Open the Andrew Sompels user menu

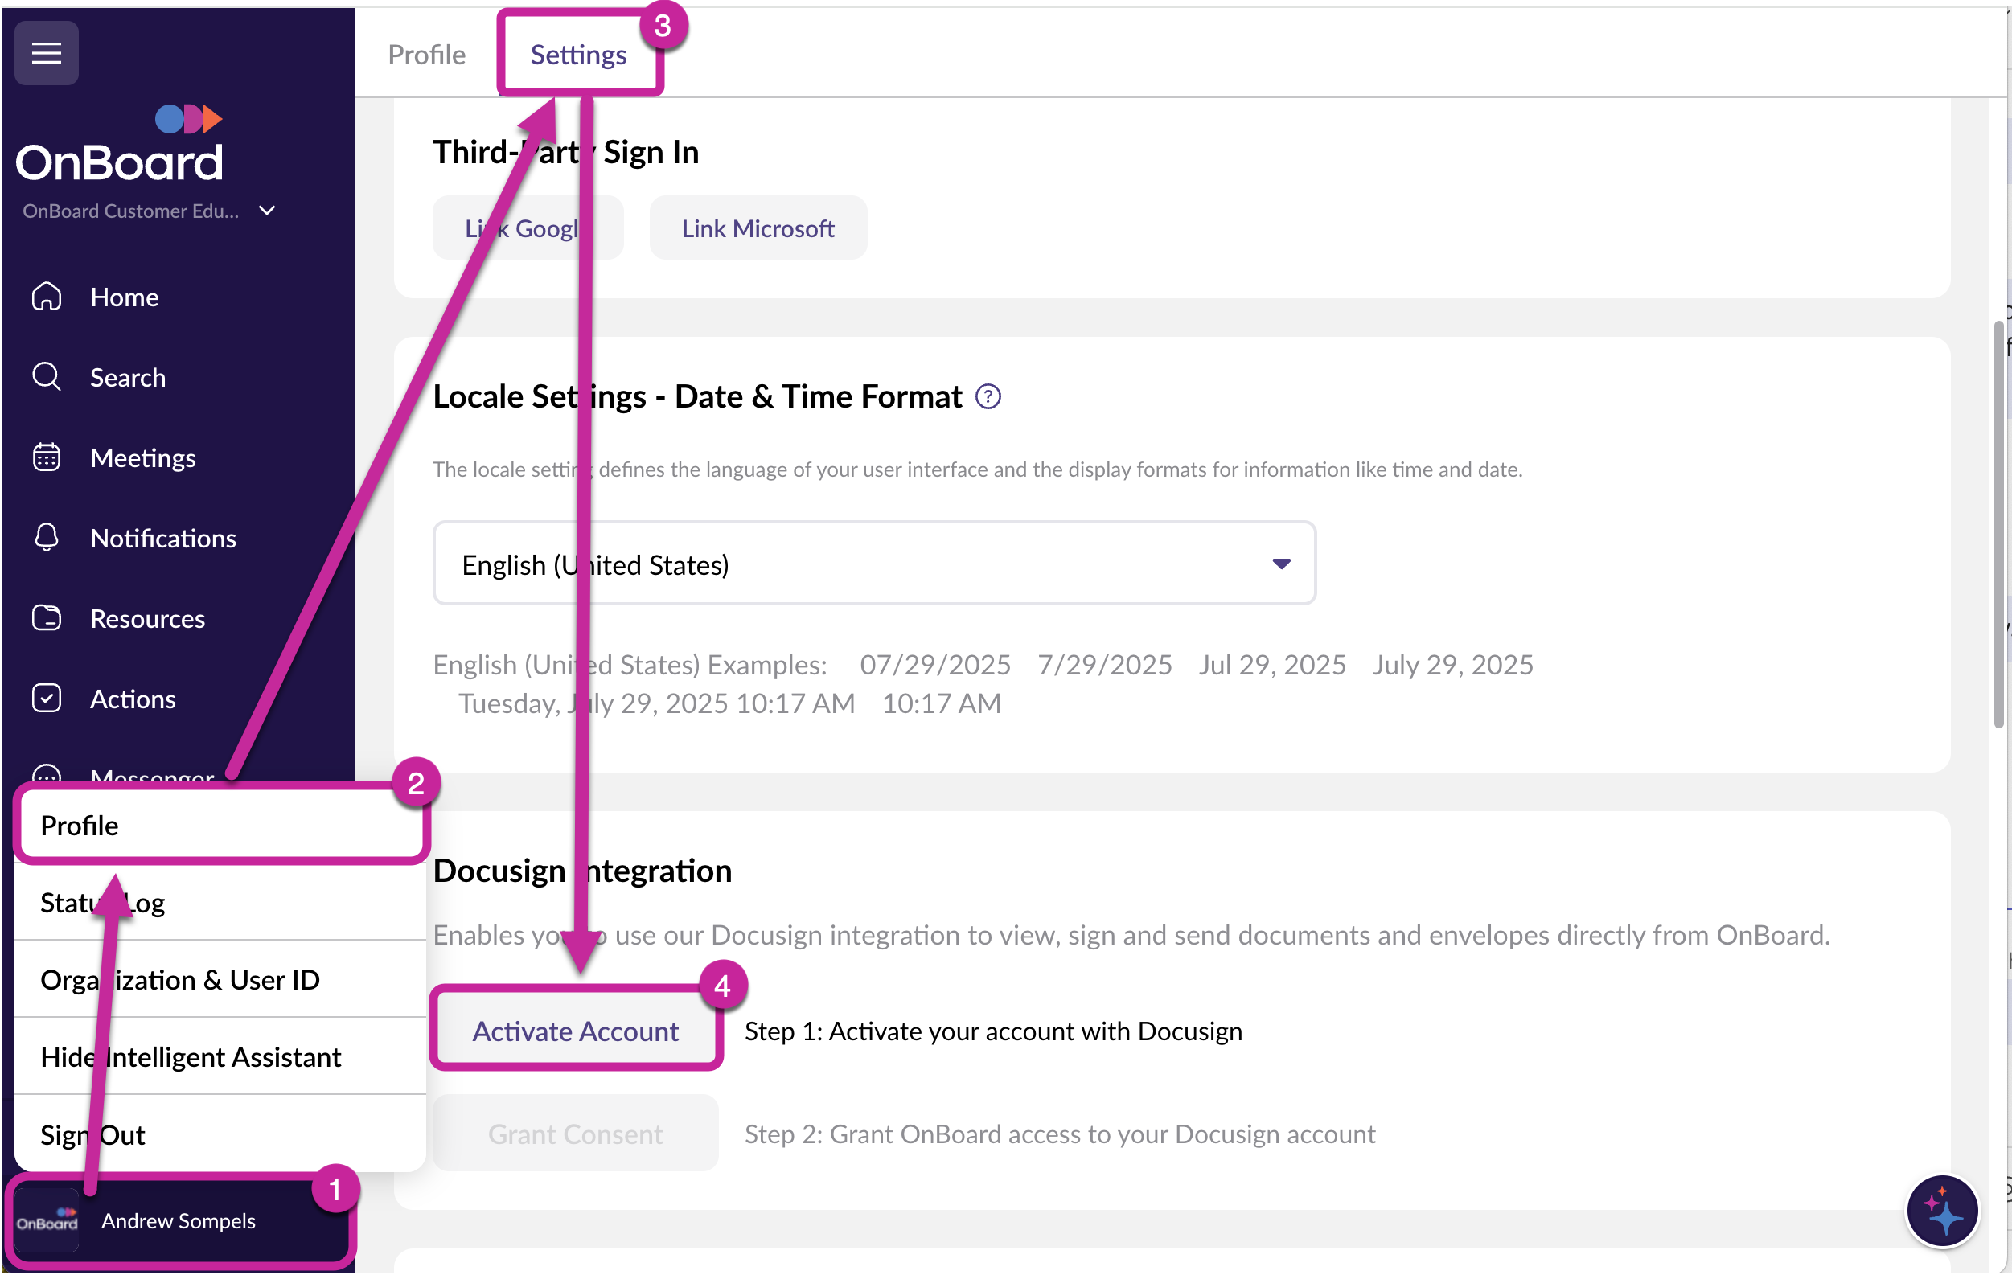[179, 1220]
